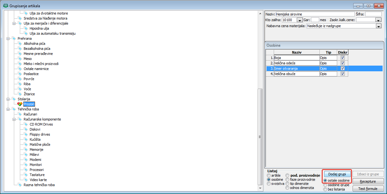387x194 pixels.
Task: Click the Recepture button
Action: click(368, 181)
